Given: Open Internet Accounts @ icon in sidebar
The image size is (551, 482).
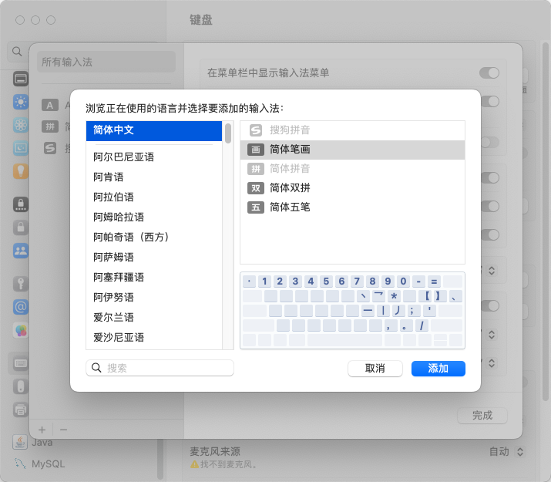Looking at the screenshot, I should click(21, 307).
